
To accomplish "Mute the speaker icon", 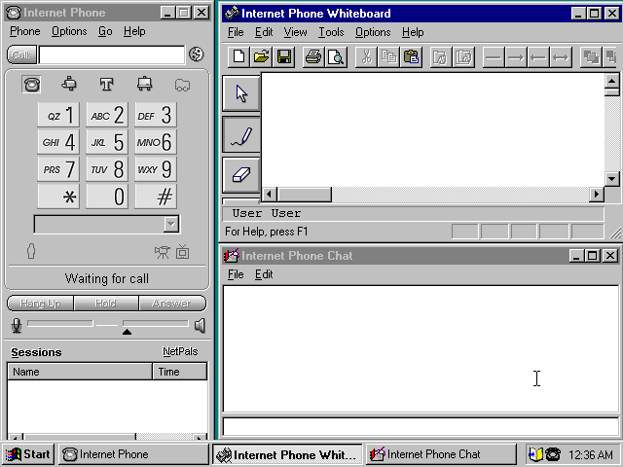I will point(200,325).
